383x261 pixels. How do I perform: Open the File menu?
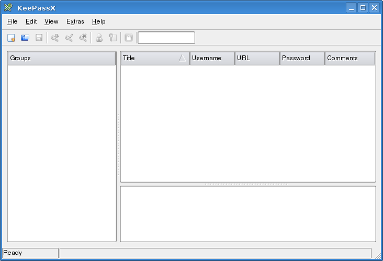13,21
